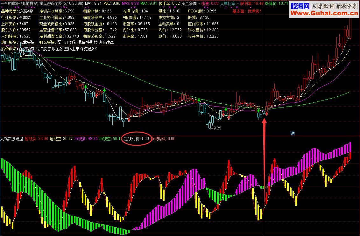Click 主动买单: 0 field
The height and width of the screenshot is (236, 360).
[x=169, y=24]
